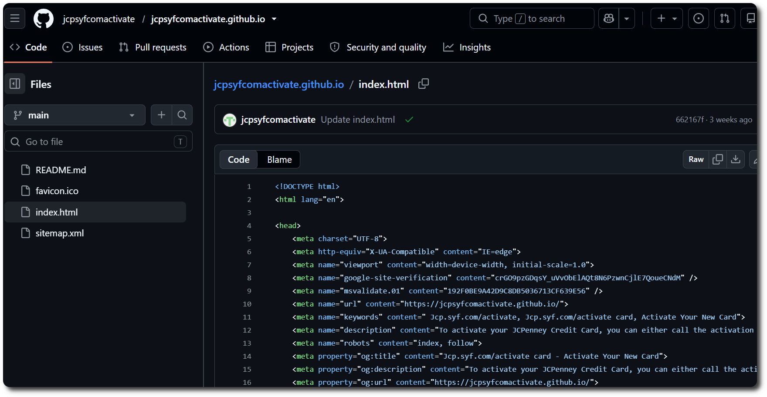Open jcpsyfcomactivate.github.io repository link in header
The image size is (767, 397).
[208, 19]
